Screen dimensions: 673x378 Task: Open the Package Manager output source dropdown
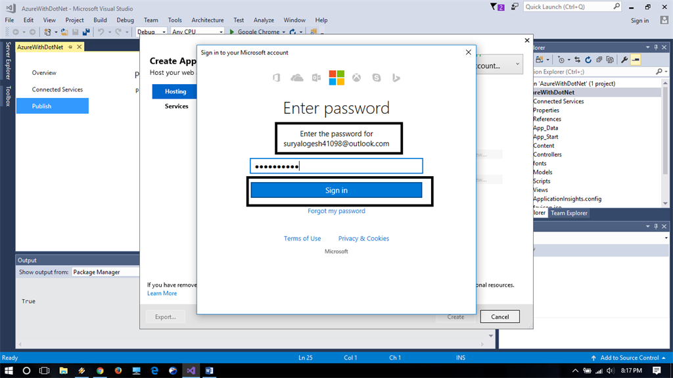105,272
